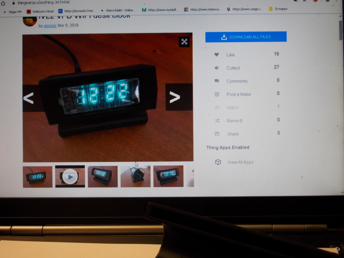This screenshot has height=258, width=344.
Task: Expand image to fullscreen view
Action: pyautogui.click(x=184, y=42)
